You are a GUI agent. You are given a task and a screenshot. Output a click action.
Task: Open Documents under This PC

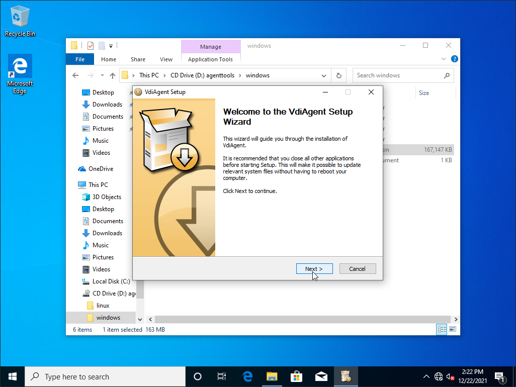108,221
